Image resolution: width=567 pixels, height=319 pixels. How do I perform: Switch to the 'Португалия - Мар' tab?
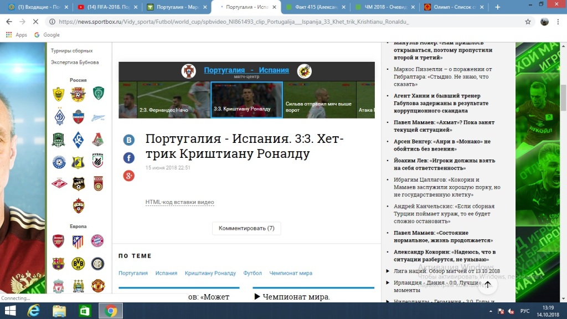[x=177, y=7]
